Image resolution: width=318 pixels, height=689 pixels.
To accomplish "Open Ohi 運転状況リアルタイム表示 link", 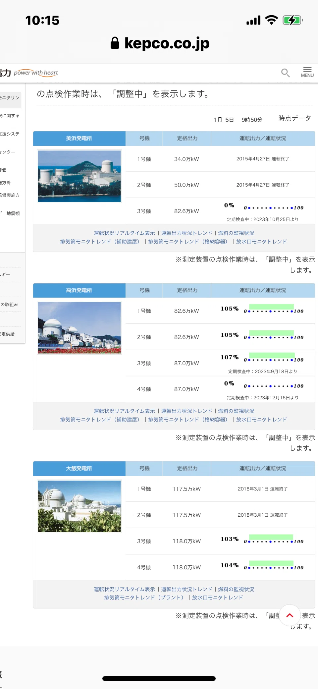I will point(124,589).
